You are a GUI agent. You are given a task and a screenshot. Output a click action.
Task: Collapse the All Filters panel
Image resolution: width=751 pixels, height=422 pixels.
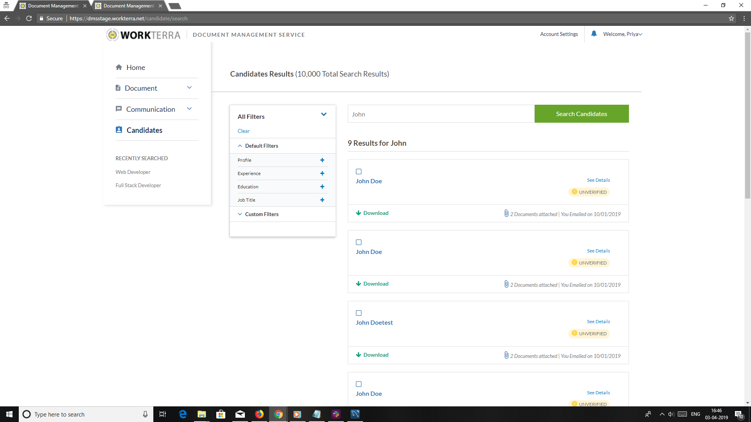point(323,114)
